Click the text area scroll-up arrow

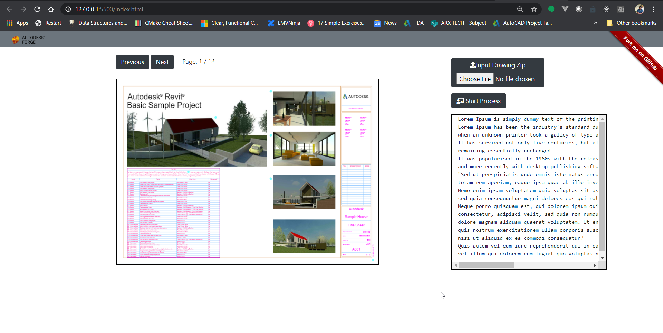[602, 119]
